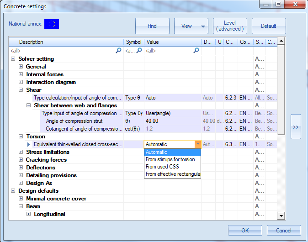This screenshot has width=308, height=242.
Task: Expand the Stress limitations group
Action: [21, 152]
